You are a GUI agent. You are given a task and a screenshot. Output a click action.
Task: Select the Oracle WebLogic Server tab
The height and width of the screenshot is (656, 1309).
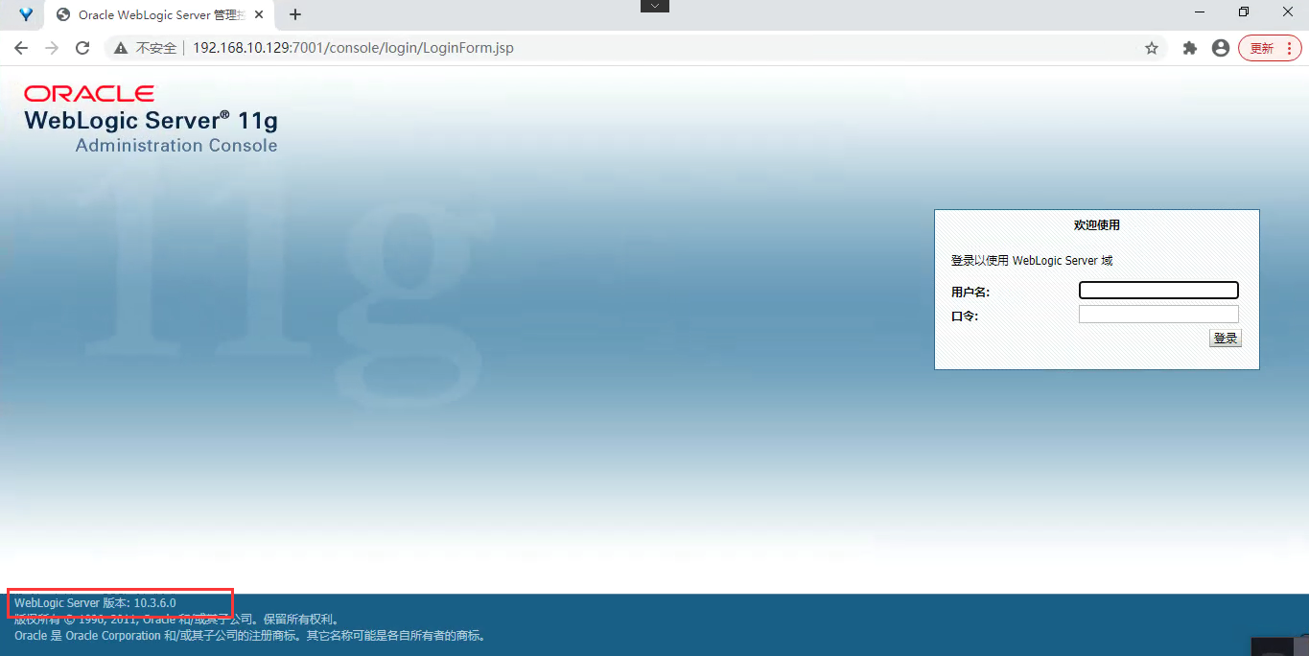pyautogui.click(x=159, y=14)
